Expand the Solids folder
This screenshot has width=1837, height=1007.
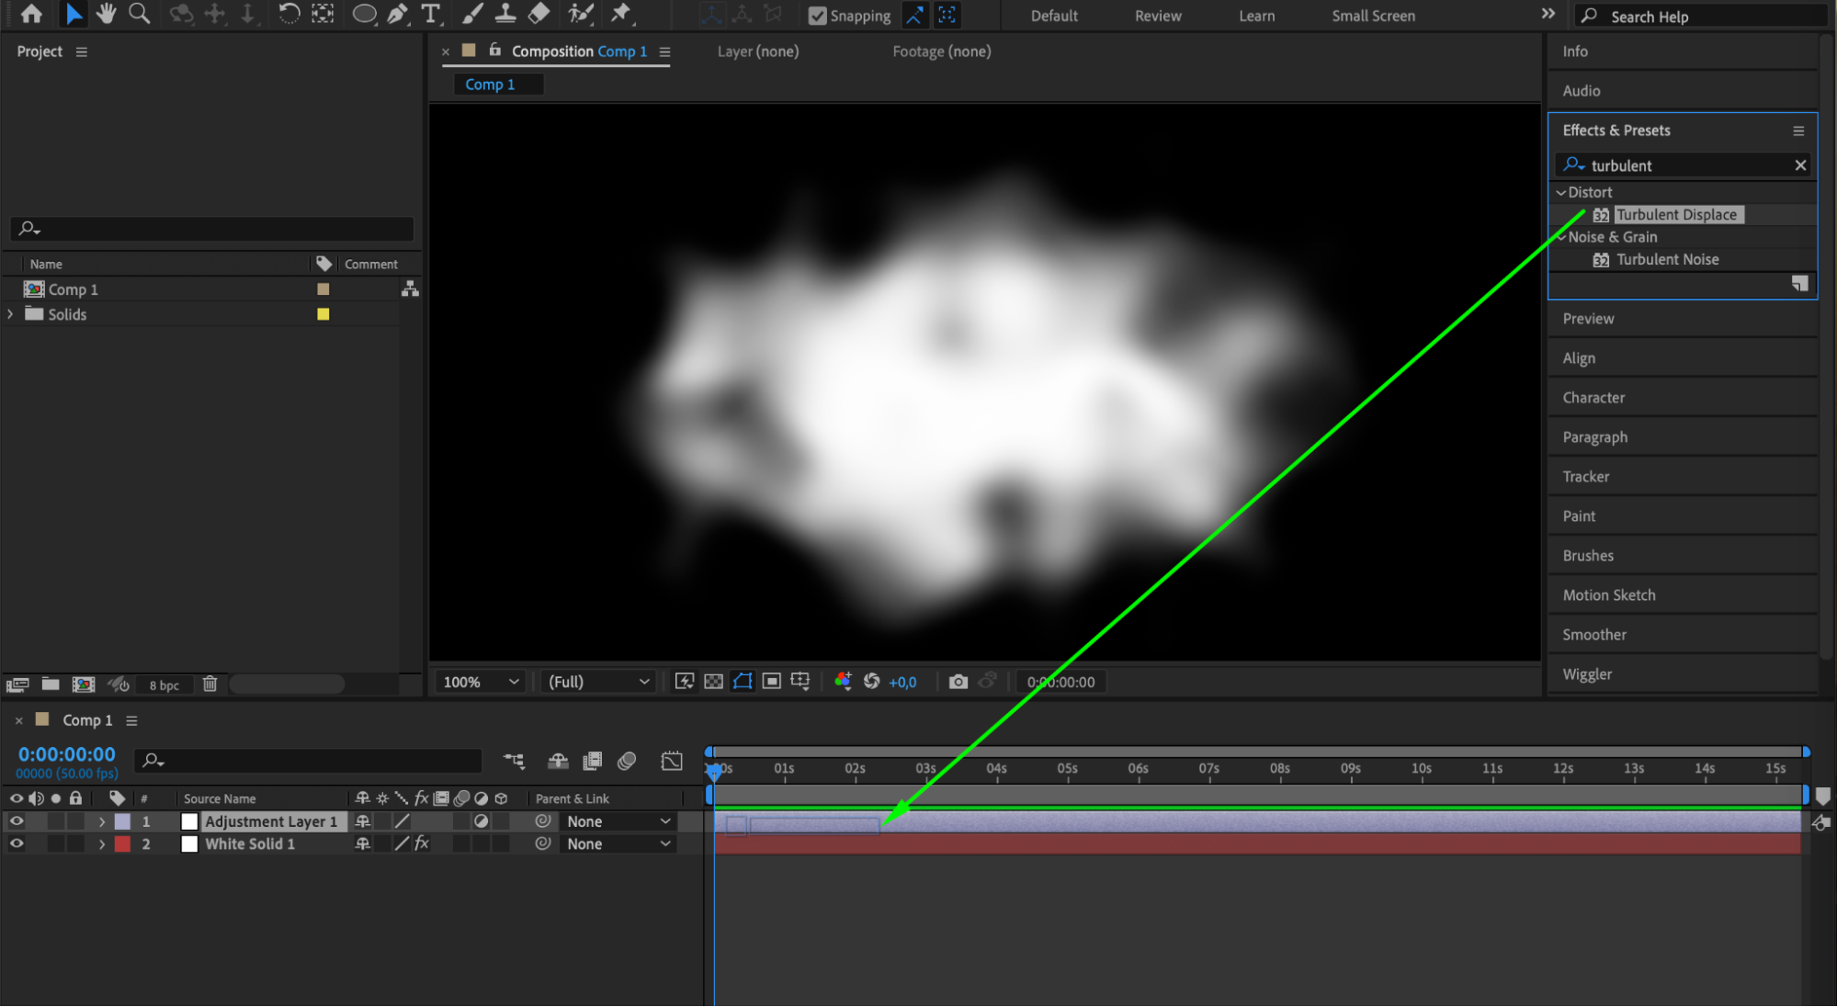[x=10, y=314]
